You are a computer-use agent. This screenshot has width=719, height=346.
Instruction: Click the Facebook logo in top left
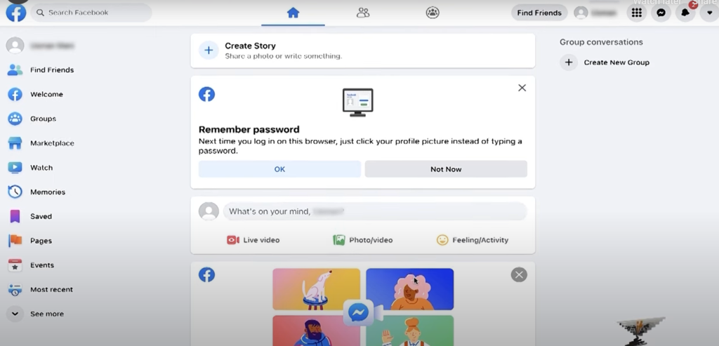click(16, 13)
